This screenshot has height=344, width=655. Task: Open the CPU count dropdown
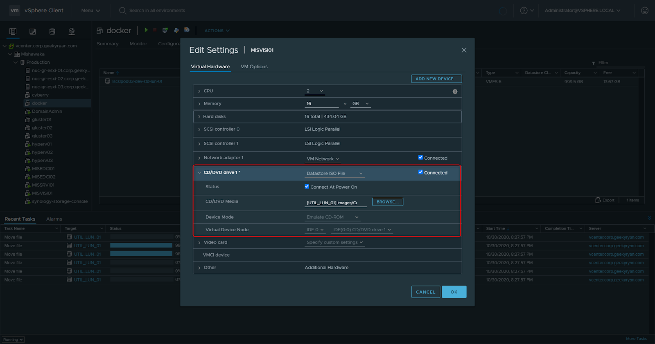click(x=315, y=91)
